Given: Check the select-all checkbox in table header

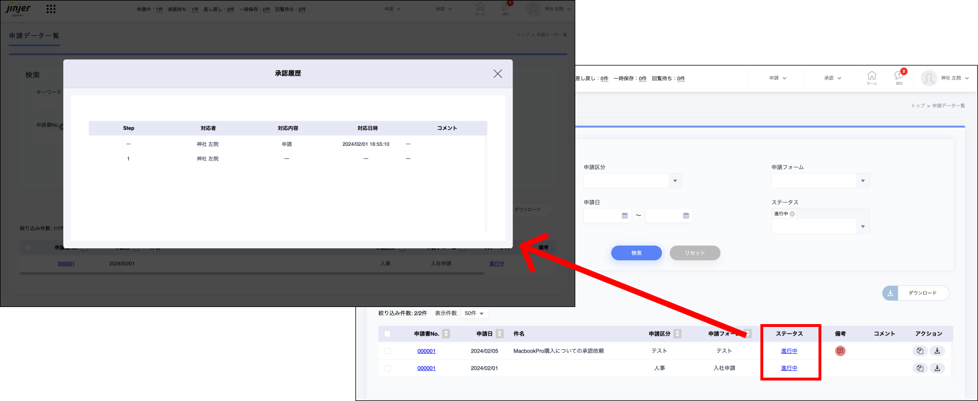Looking at the screenshot, I should [387, 334].
